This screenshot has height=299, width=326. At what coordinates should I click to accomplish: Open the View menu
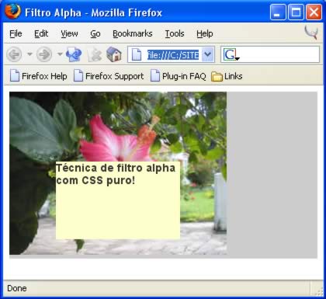pos(69,33)
